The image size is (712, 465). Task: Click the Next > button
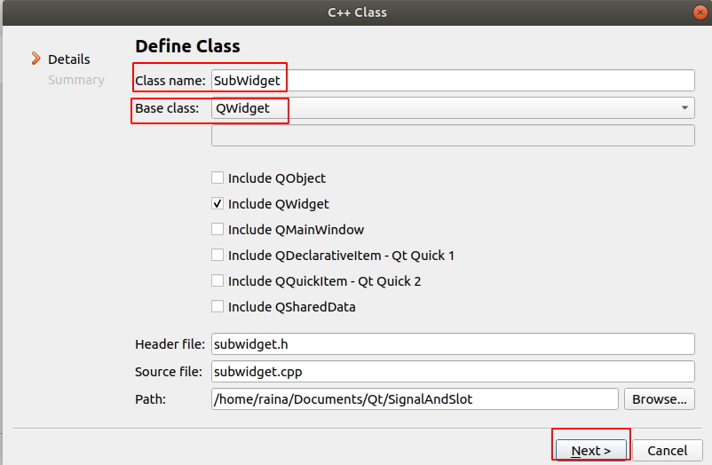pyautogui.click(x=591, y=451)
